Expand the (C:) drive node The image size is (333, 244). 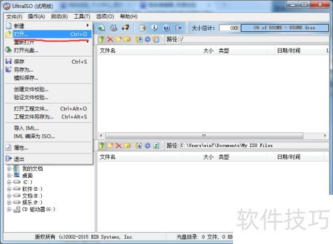(9, 182)
